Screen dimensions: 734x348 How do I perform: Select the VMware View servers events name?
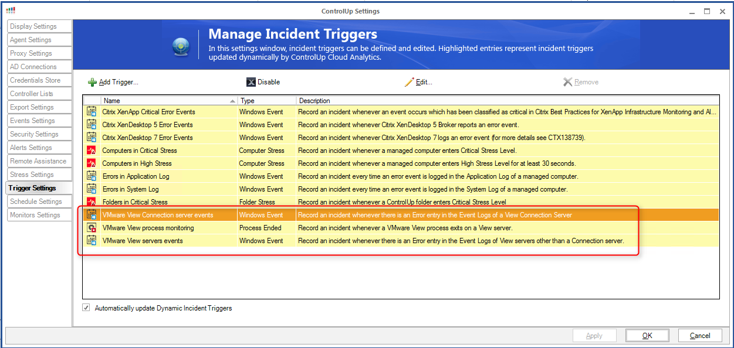pyautogui.click(x=143, y=240)
